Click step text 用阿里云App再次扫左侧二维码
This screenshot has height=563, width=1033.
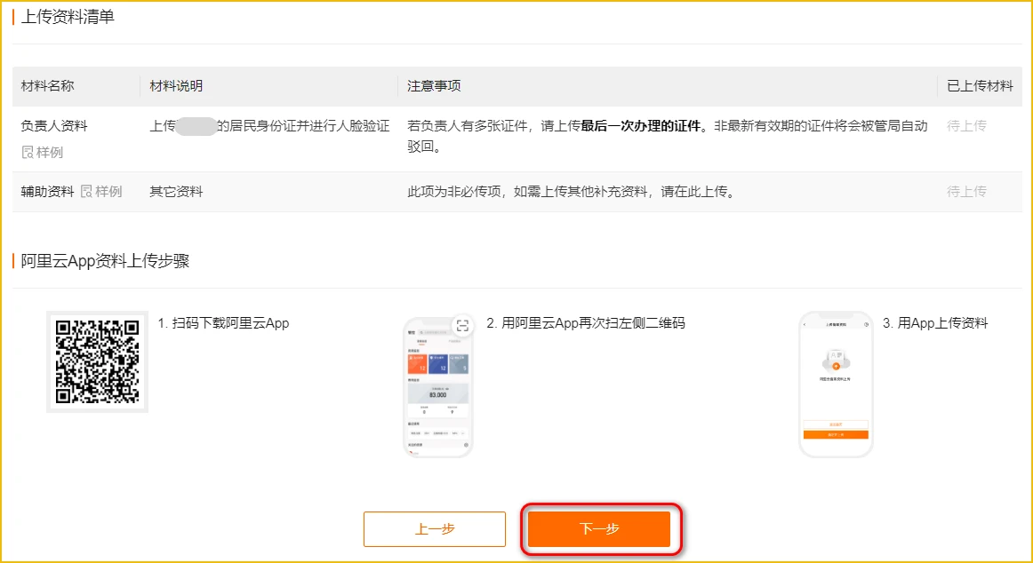click(x=593, y=323)
